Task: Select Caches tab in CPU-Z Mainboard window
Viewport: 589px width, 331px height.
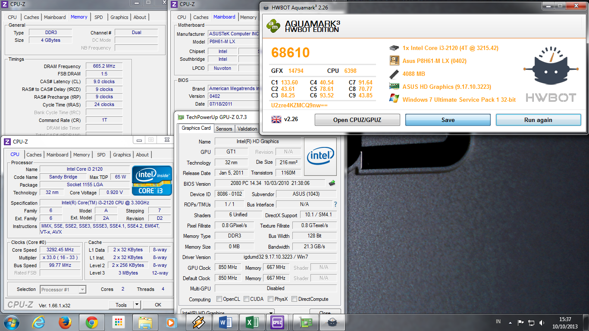Action: point(201,17)
